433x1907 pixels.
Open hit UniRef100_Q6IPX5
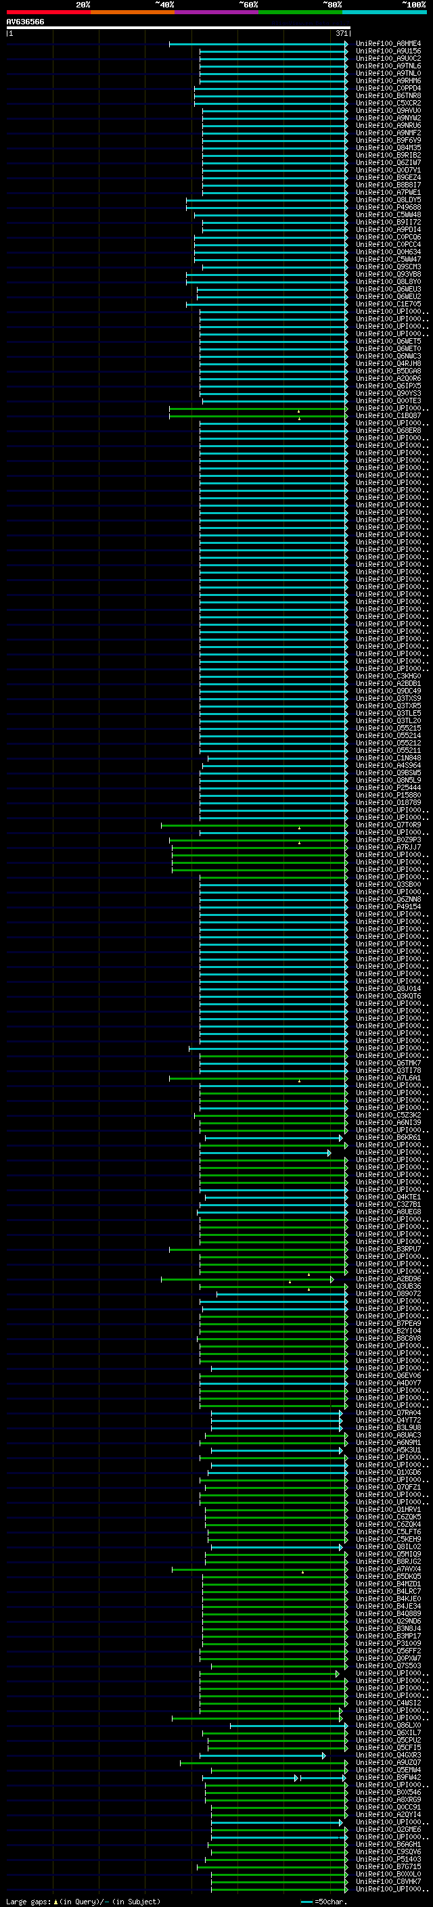point(388,386)
